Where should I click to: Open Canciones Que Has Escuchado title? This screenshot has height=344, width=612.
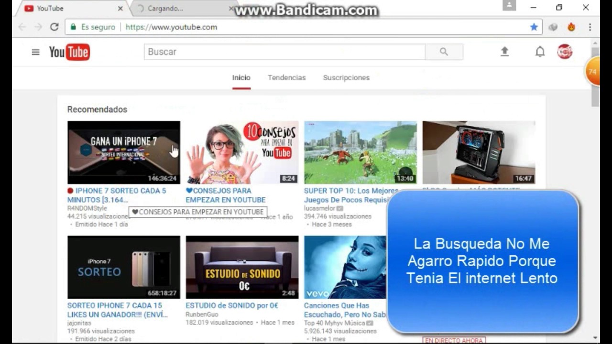345,310
